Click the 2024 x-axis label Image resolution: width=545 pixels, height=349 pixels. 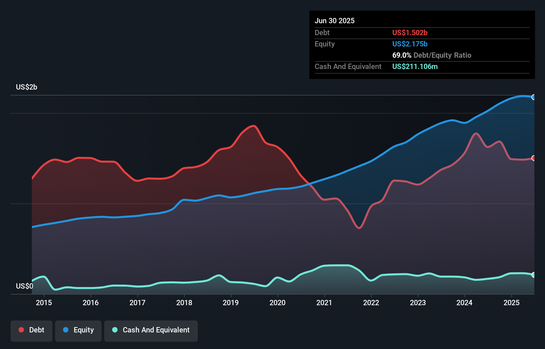pos(464,303)
